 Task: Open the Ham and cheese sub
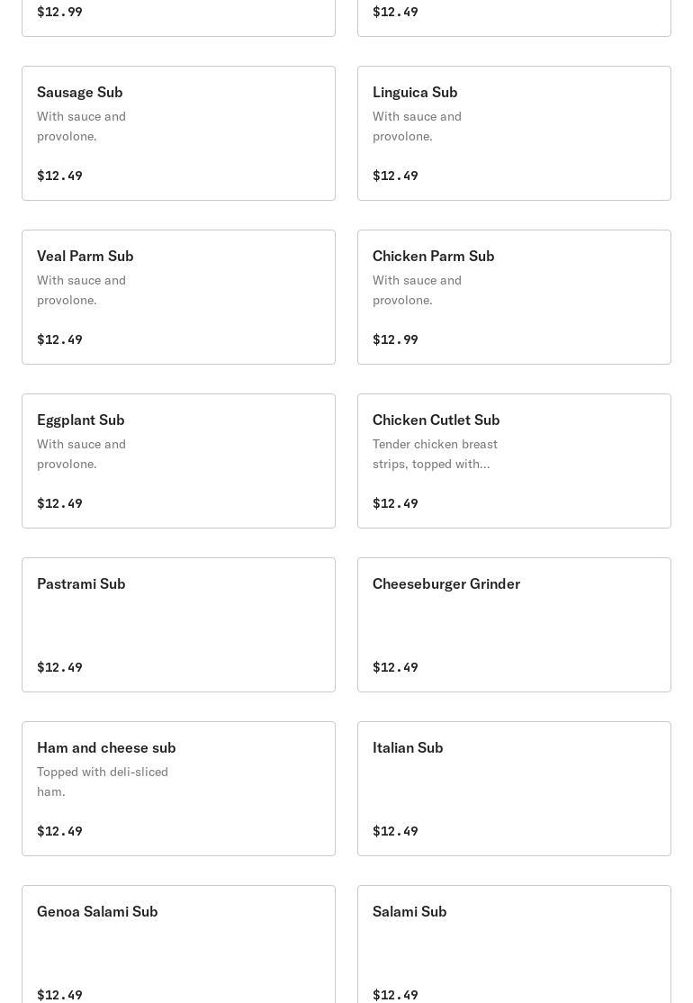click(178, 789)
